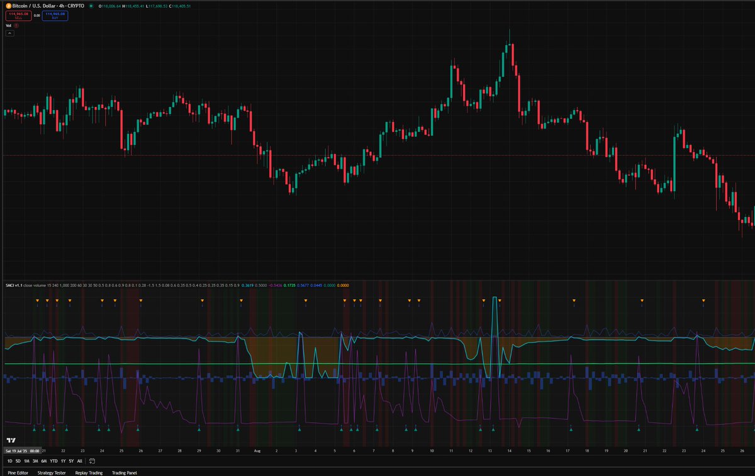This screenshot has width=755, height=476.
Task: Click the TradingView logo on the chart
Action: [10, 440]
